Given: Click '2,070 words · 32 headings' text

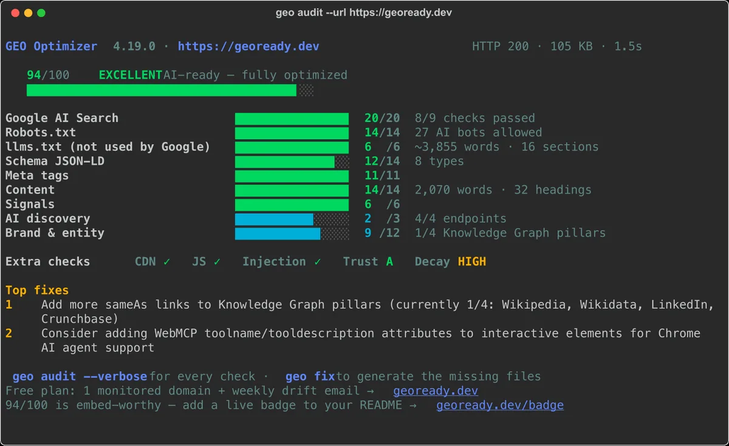Looking at the screenshot, I should [x=503, y=190].
